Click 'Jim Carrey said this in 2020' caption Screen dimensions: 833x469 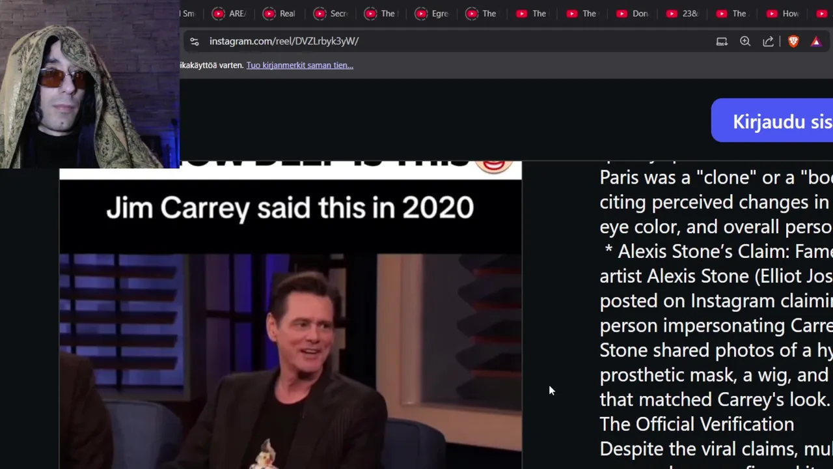[290, 208]
